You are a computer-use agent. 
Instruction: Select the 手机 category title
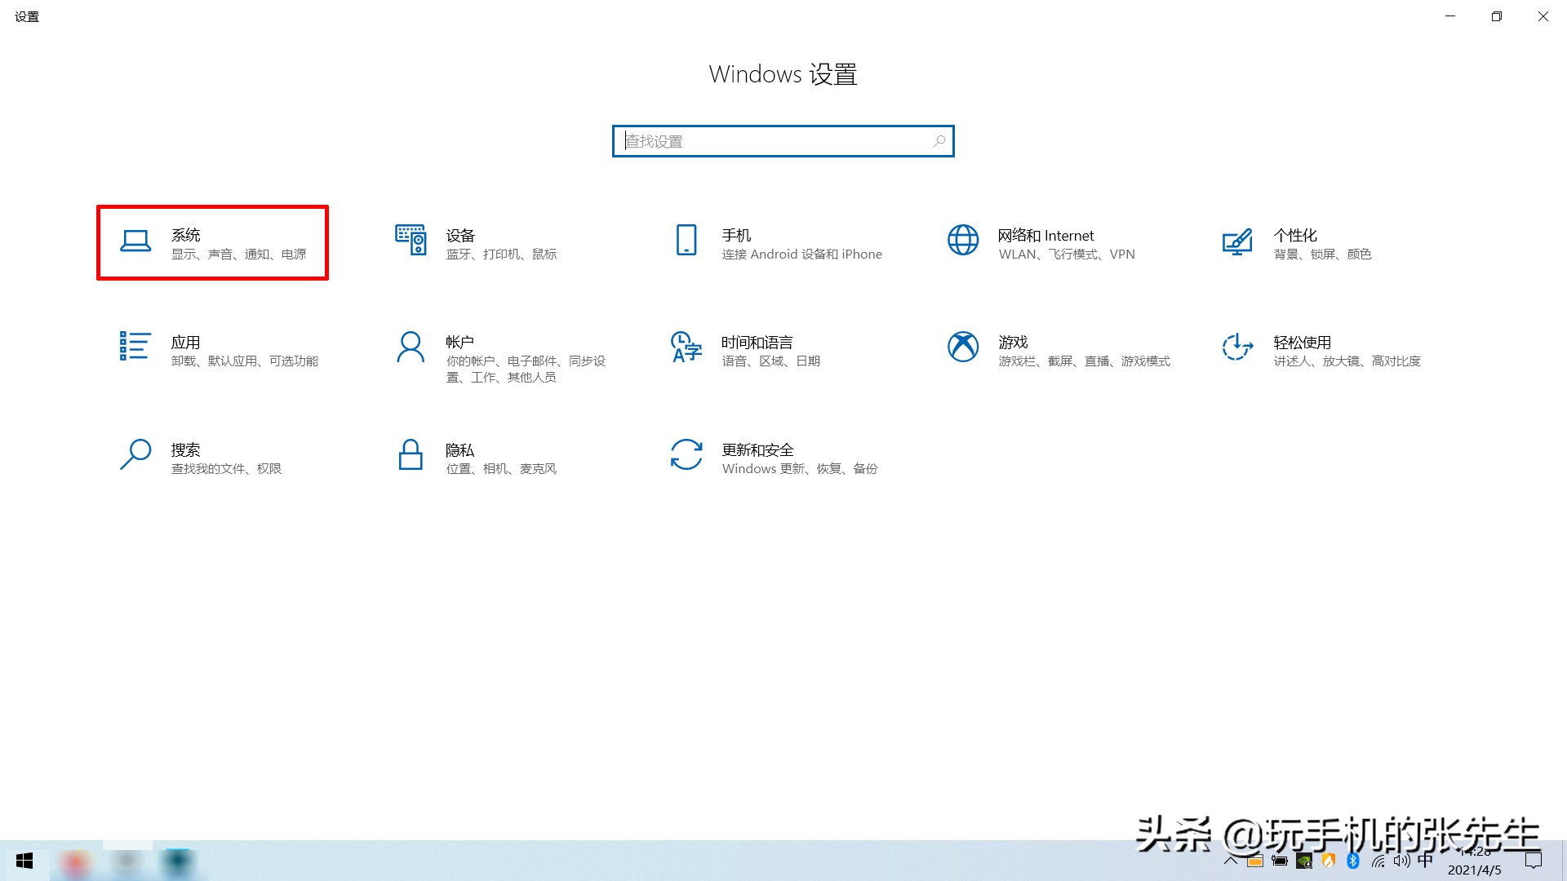coord(736,235)
